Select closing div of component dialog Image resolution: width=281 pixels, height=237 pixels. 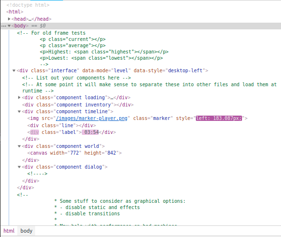pos(31,181)
